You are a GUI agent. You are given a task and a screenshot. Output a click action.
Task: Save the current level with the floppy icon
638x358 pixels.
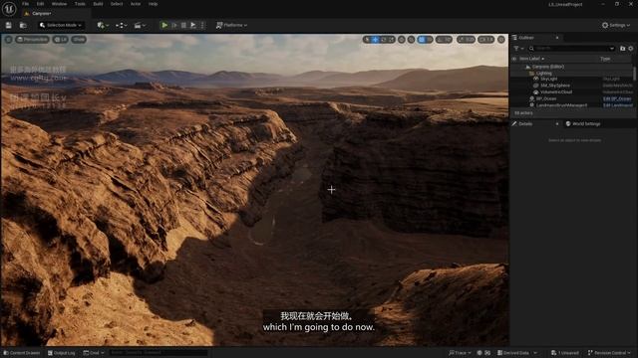coord(9,25)
